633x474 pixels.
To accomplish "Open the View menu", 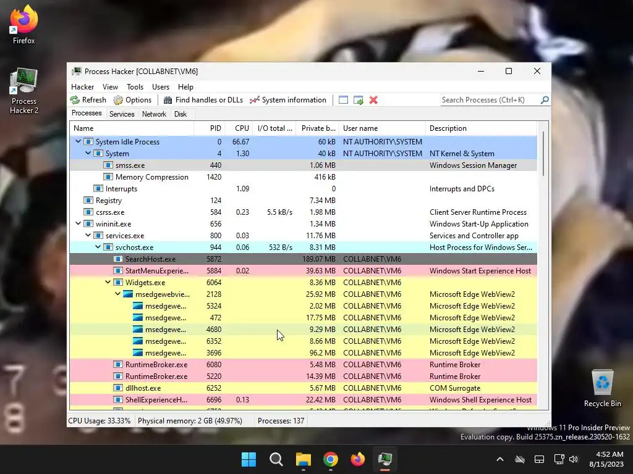I will point(110,86).
